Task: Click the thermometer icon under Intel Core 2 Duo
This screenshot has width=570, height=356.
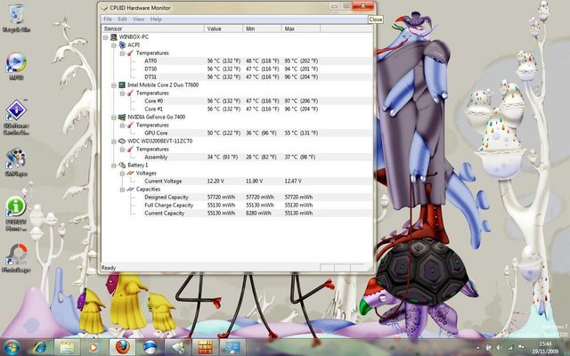Action: click(x=130, y=93)
